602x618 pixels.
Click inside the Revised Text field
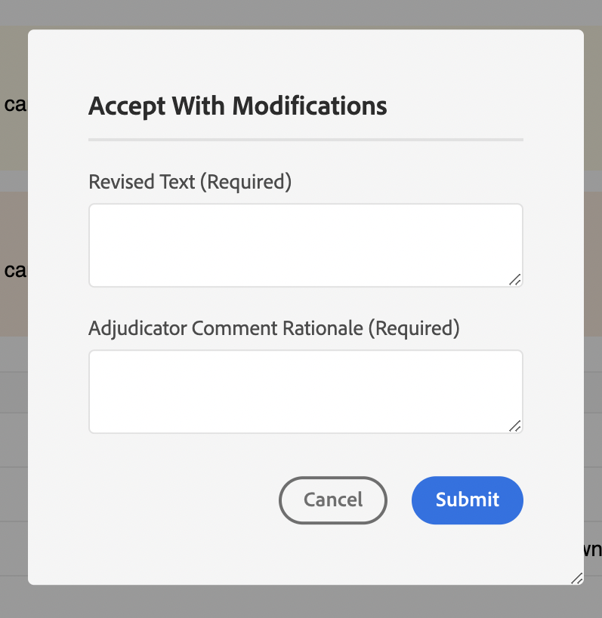pos(305,244)
